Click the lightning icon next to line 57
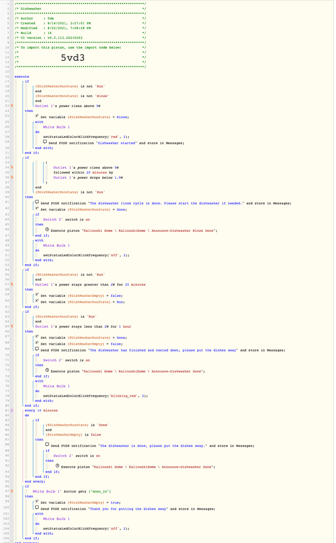 tap(12, 284)
